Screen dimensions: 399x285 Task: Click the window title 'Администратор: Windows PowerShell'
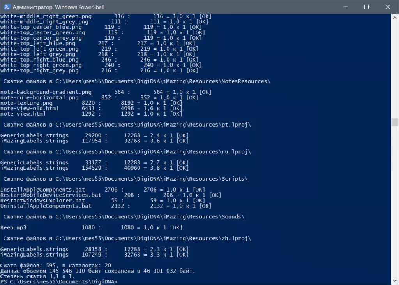click(x=58, y=7)
